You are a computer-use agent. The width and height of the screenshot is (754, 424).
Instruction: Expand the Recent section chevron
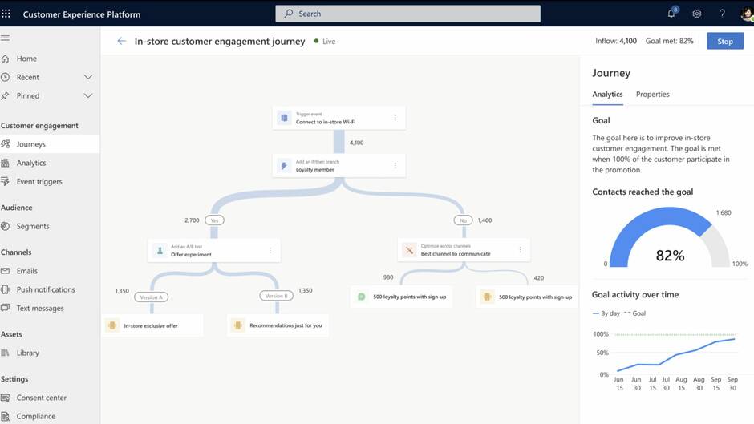click(x=88, y=77)
